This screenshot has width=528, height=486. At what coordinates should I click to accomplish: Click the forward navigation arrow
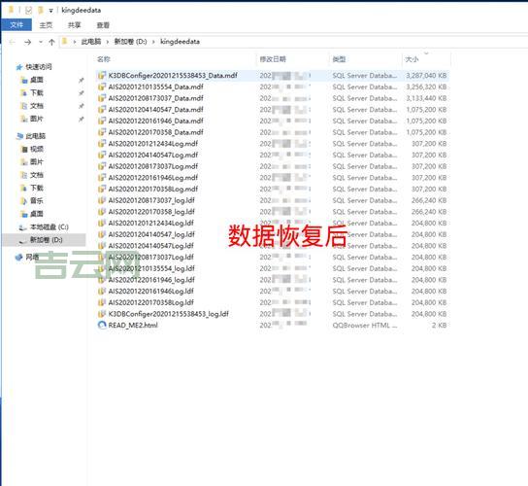click(27, 42)
